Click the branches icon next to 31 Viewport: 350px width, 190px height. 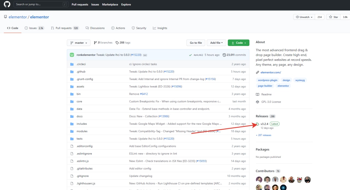[x=95, y=43]
